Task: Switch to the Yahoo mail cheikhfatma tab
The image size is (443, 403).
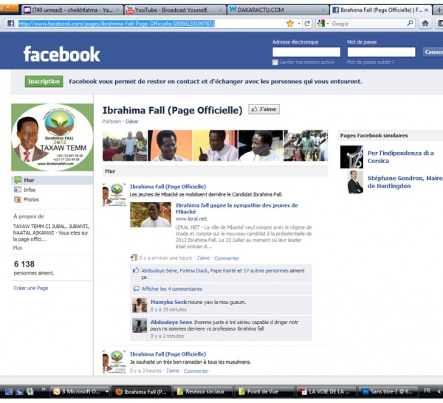Action: (x=72, y=10)
